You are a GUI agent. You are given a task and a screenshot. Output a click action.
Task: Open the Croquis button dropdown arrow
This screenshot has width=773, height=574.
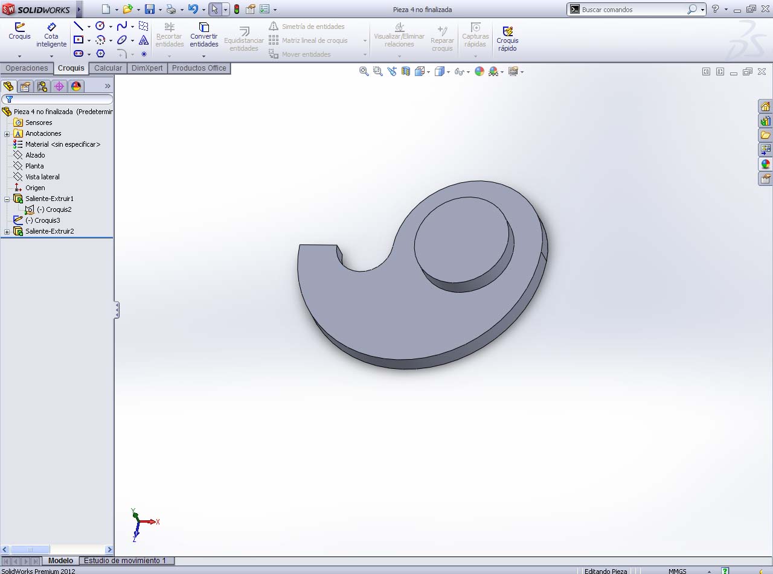pos(19,56)
